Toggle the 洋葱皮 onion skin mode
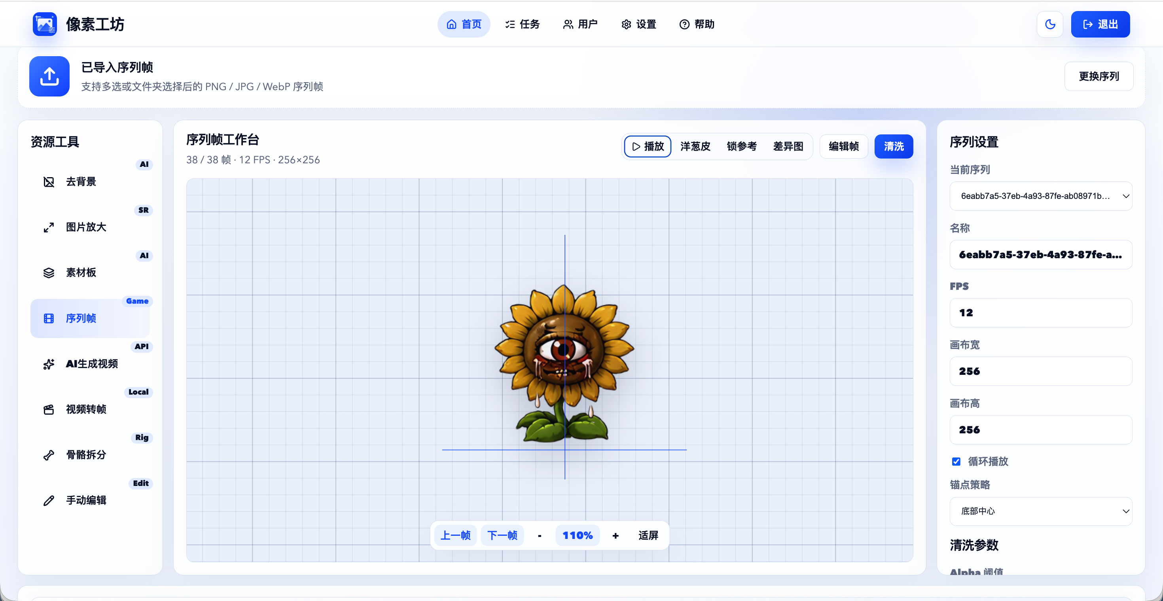Image resolution: width=1163 pixels, height=601 pixels. tap(695, 147)
